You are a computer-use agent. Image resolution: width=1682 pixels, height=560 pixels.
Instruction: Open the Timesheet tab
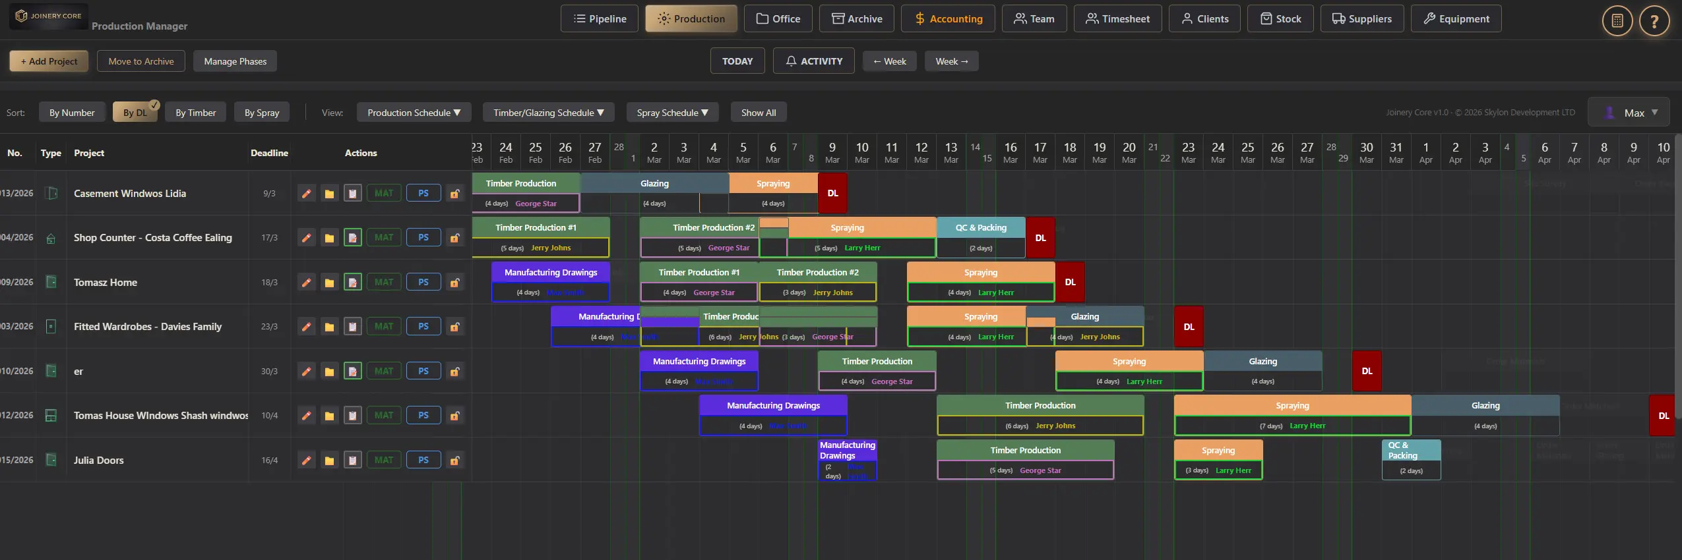[x=1118, y=18]
